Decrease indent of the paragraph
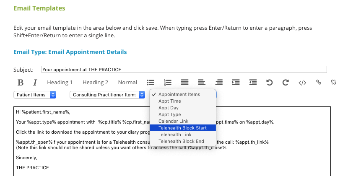 click(253, 82)
